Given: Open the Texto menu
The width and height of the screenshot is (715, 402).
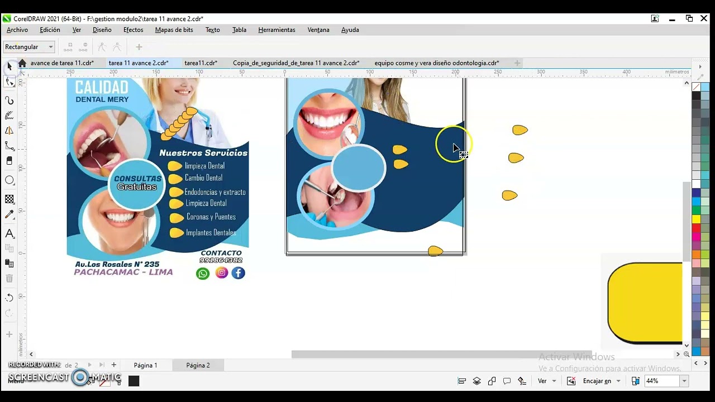Looking at the screenshot, I should [x=213, y=30].
